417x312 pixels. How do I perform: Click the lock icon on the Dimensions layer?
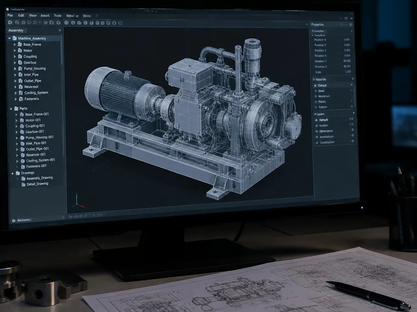click(x=352, y=130)
